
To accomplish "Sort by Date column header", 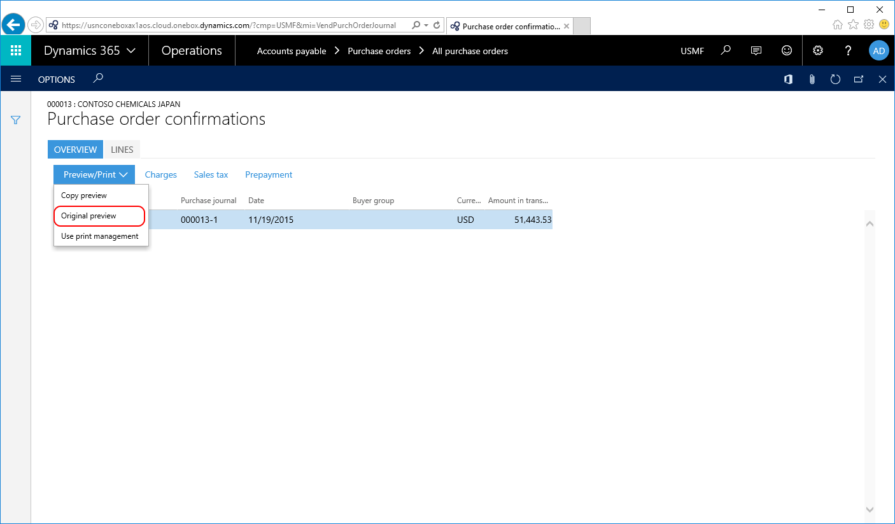I will [x=256, y=201].
